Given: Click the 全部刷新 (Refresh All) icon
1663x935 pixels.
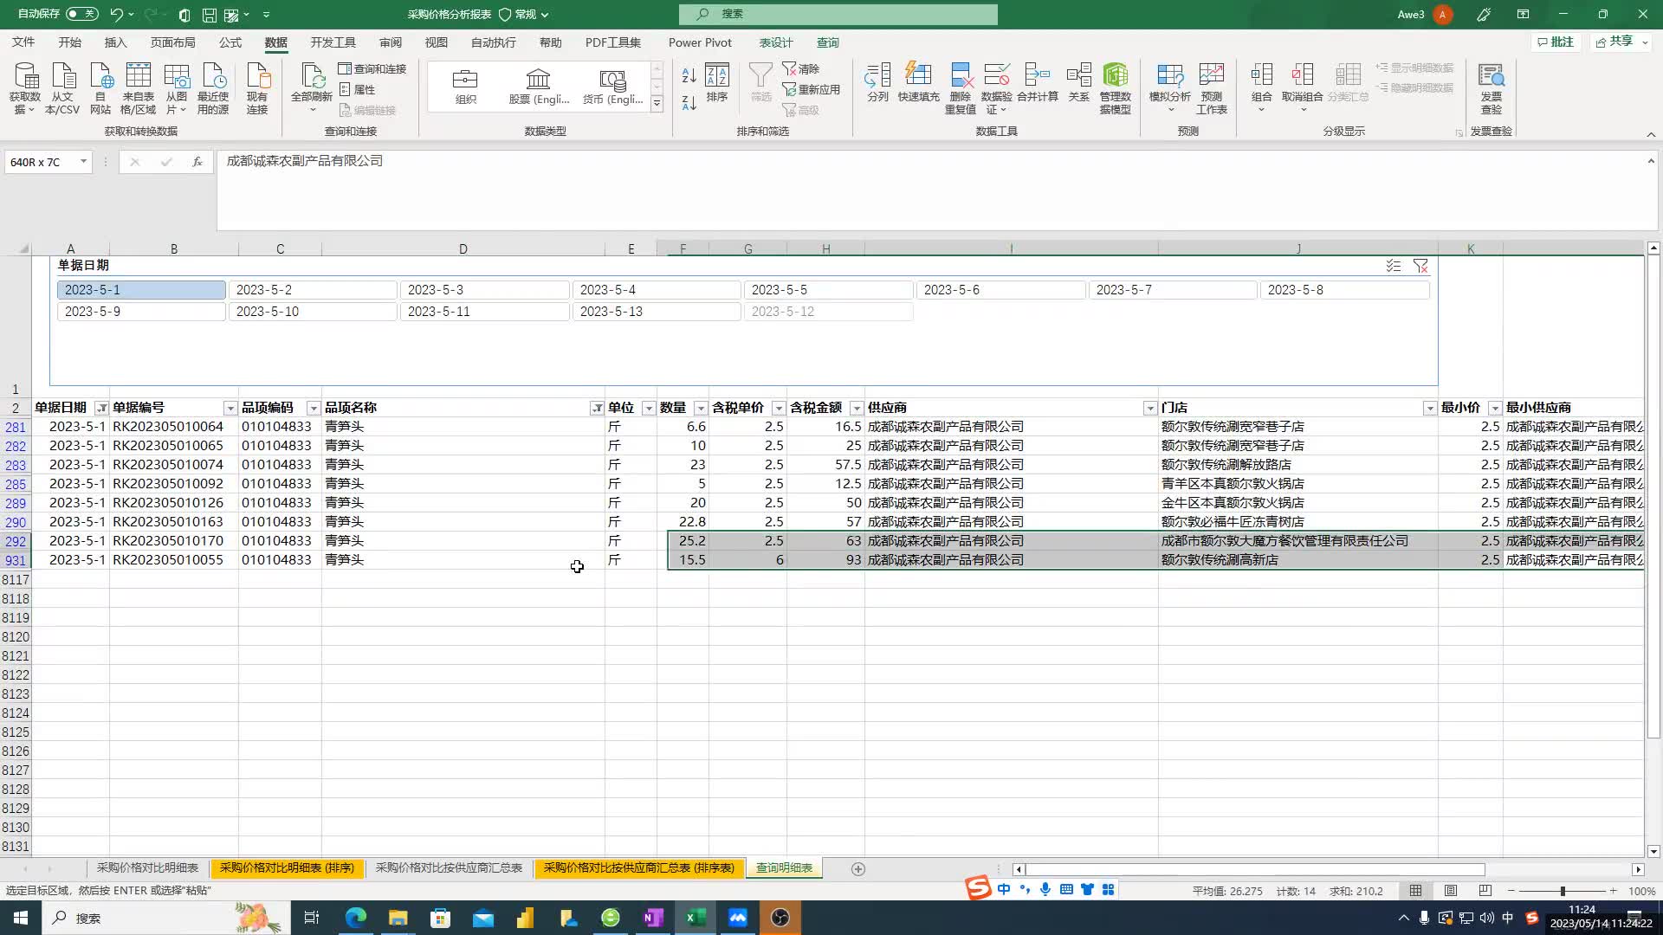Looking at the screenshot, I should point(312,87).
